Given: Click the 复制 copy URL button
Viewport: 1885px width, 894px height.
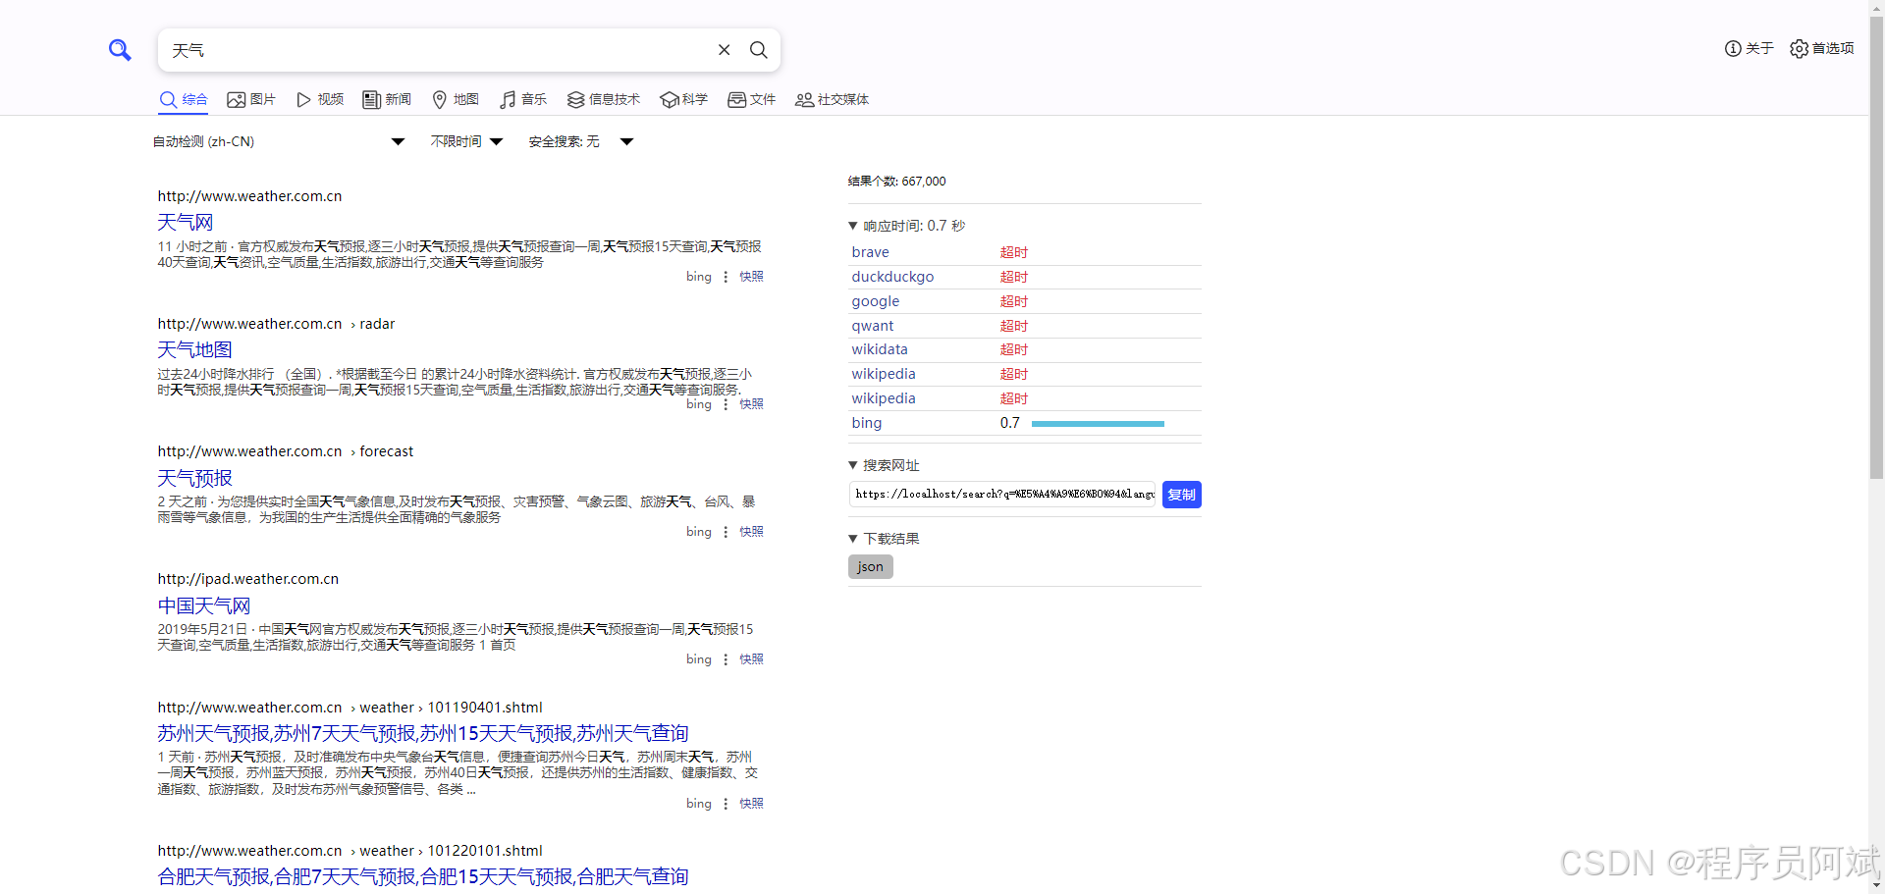Looking at the screenshot, I should (x=1182, y=495).
